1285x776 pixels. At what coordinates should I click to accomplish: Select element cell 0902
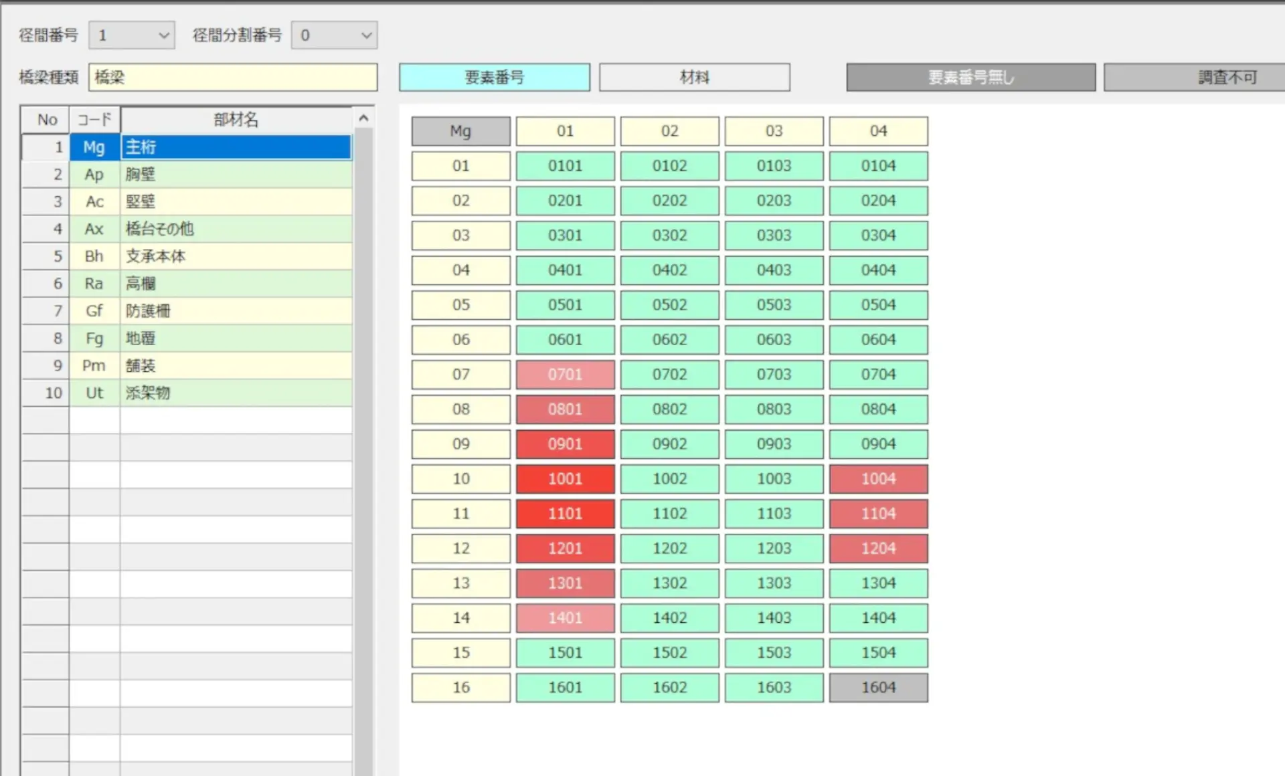point(670,444)
